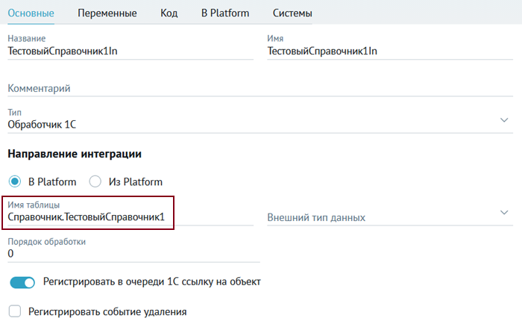Switch to the Переменные tab
Screen dimensions: 522x330
pos(107,13)
